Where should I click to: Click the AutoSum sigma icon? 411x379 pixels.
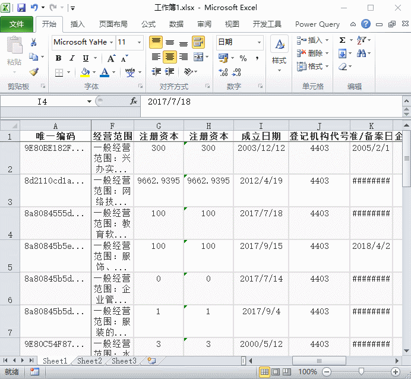[x=342, y=40]
